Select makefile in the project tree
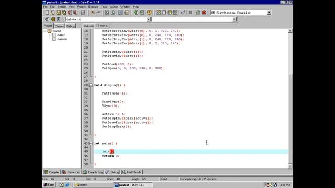The height and width of the screenshot is (188, 335). click(x=62, y=39)
